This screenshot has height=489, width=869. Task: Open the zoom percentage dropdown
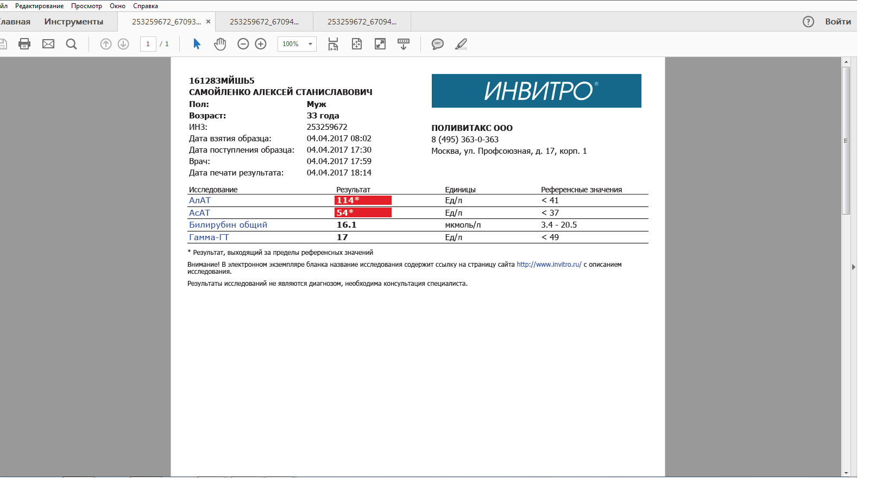tap(310, 44)
